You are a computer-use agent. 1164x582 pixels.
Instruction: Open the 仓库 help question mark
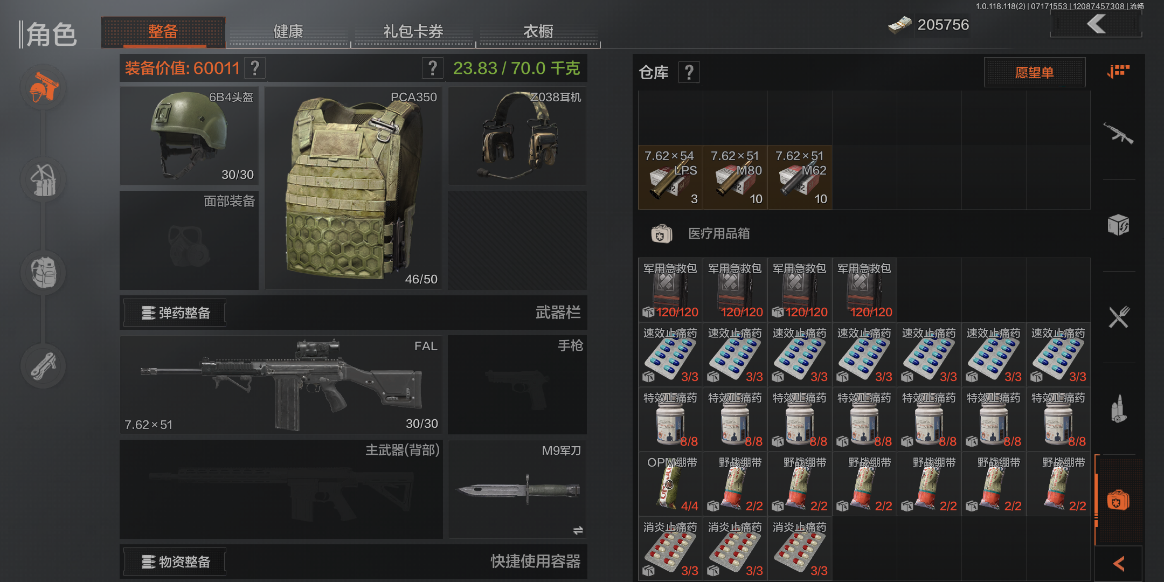pyautogui.click(x=689, y=72)
